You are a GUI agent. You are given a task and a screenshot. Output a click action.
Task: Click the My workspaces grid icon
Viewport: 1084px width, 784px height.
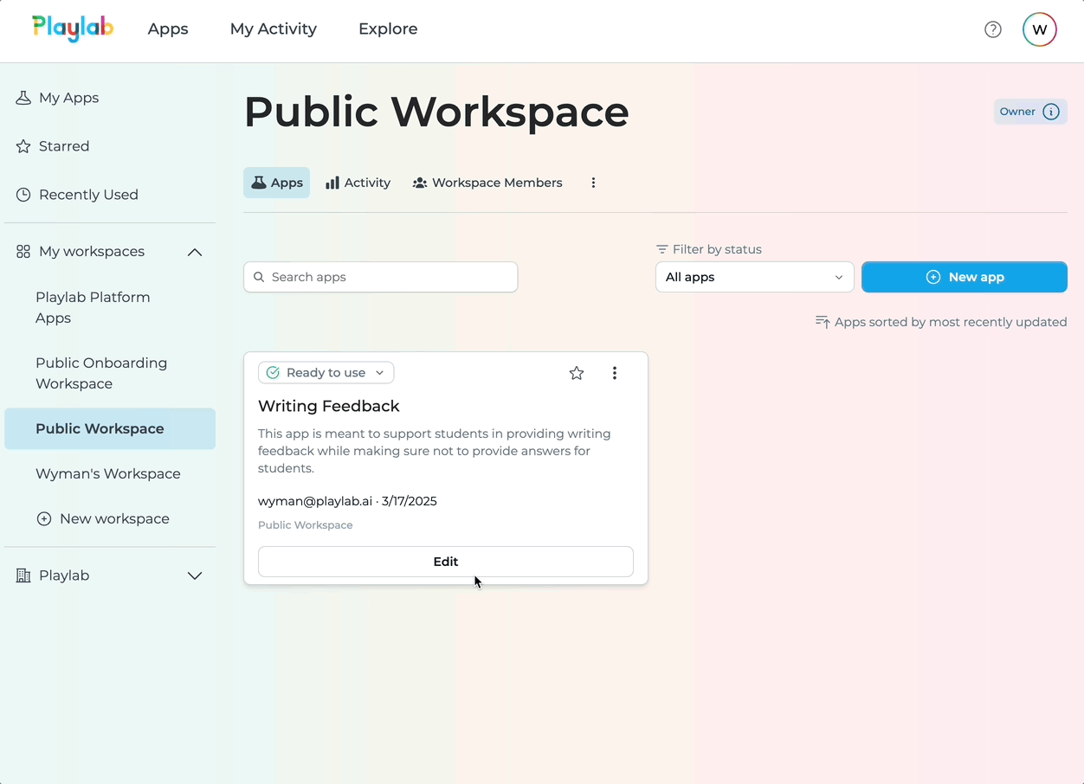23,252
